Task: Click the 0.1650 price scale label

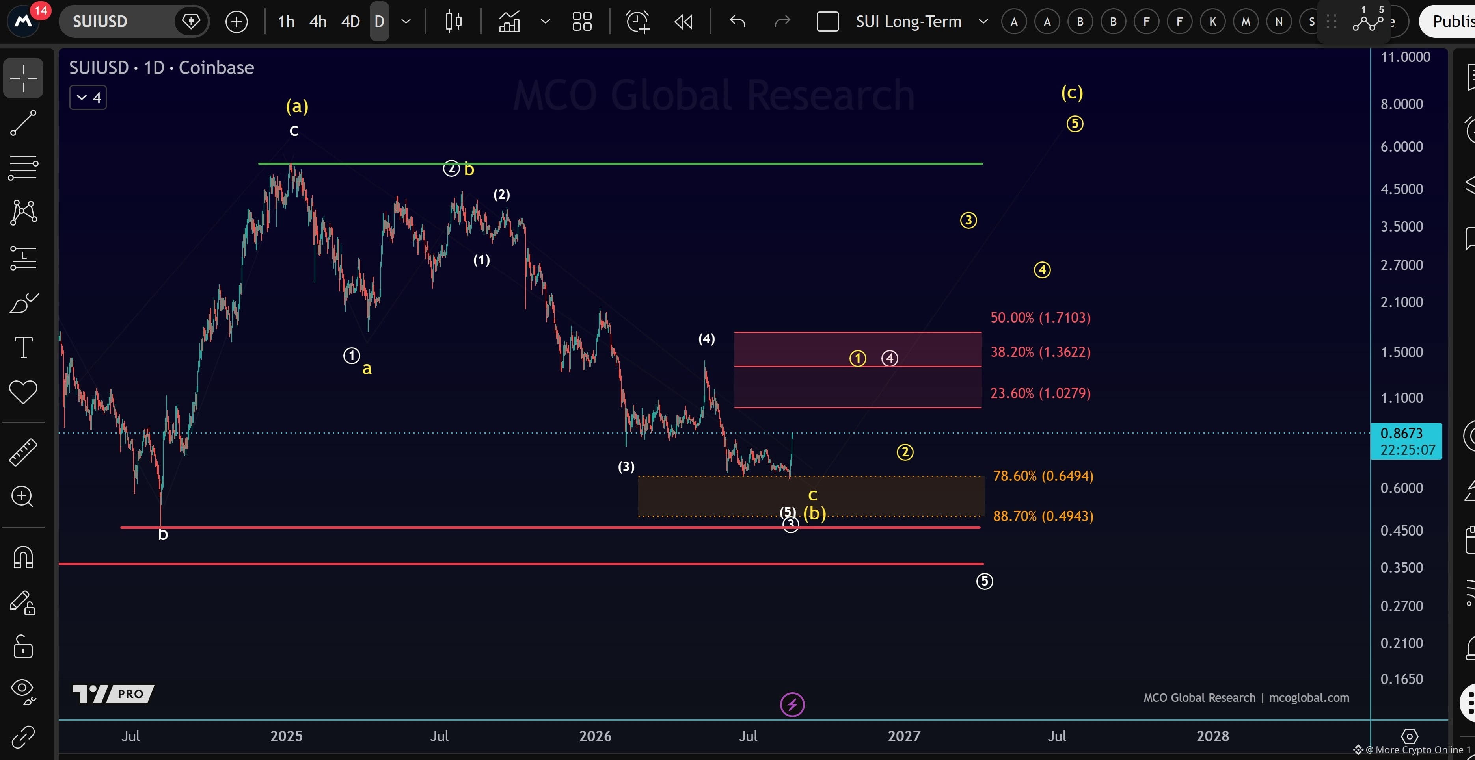Action: [x=1401, y=679]
